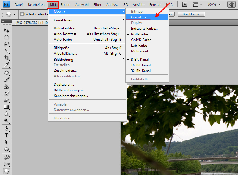The width and height of the screenshot is (238, 175).
Task: Open the 100% zoom level dropdown
Action: (222, 4)
